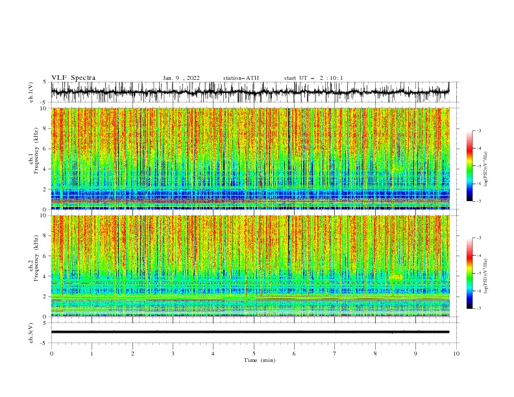Click the "-5" tick on ch.3 voltage axis
The width and height of the screenshot is (514, 397).
[44, 343]
